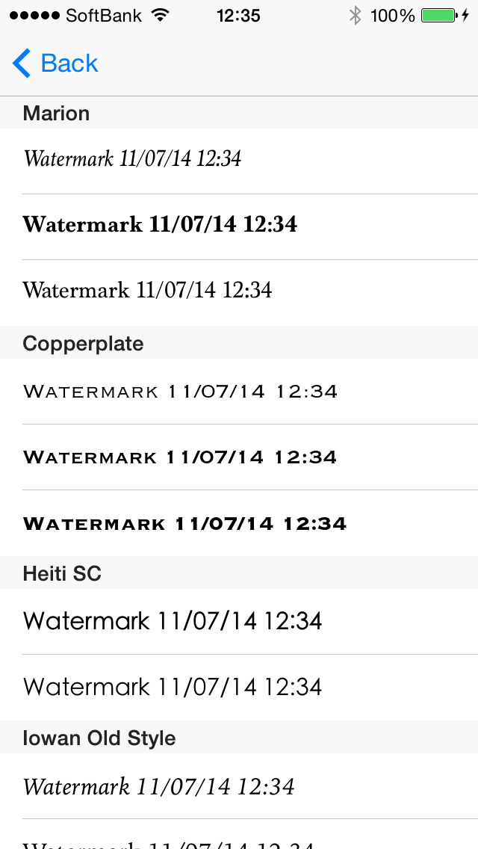478x849 pixels.
Task: Tap the back chevron arrow
Action: pyautogui.click(x=22, y=64)
